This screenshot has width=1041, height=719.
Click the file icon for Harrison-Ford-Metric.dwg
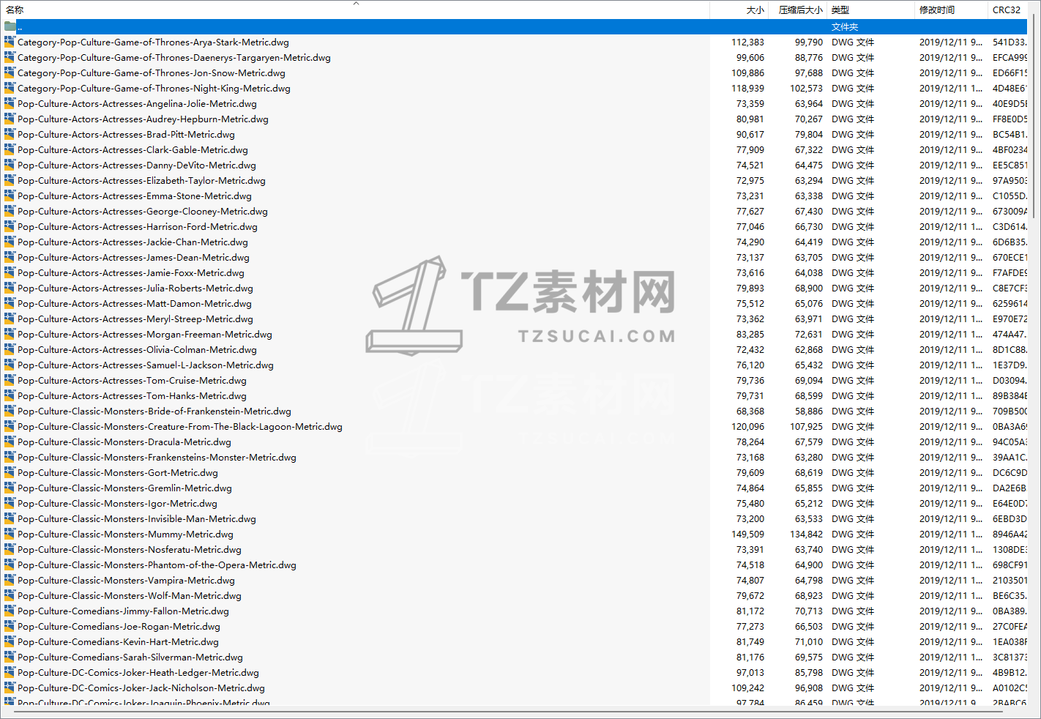[10, 227]
